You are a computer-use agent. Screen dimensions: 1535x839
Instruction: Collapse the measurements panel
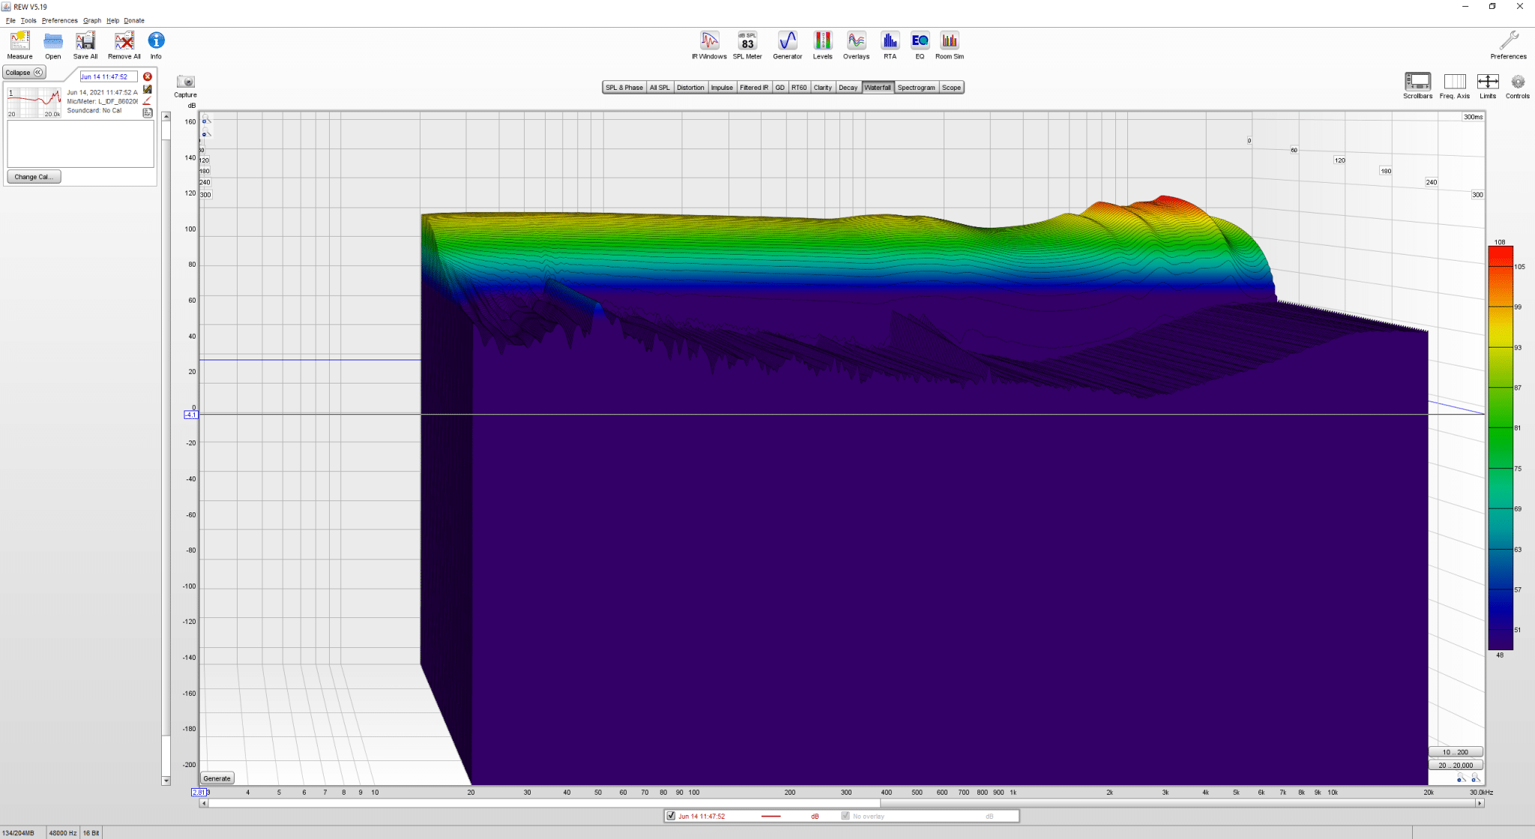[x=25, y=73]
